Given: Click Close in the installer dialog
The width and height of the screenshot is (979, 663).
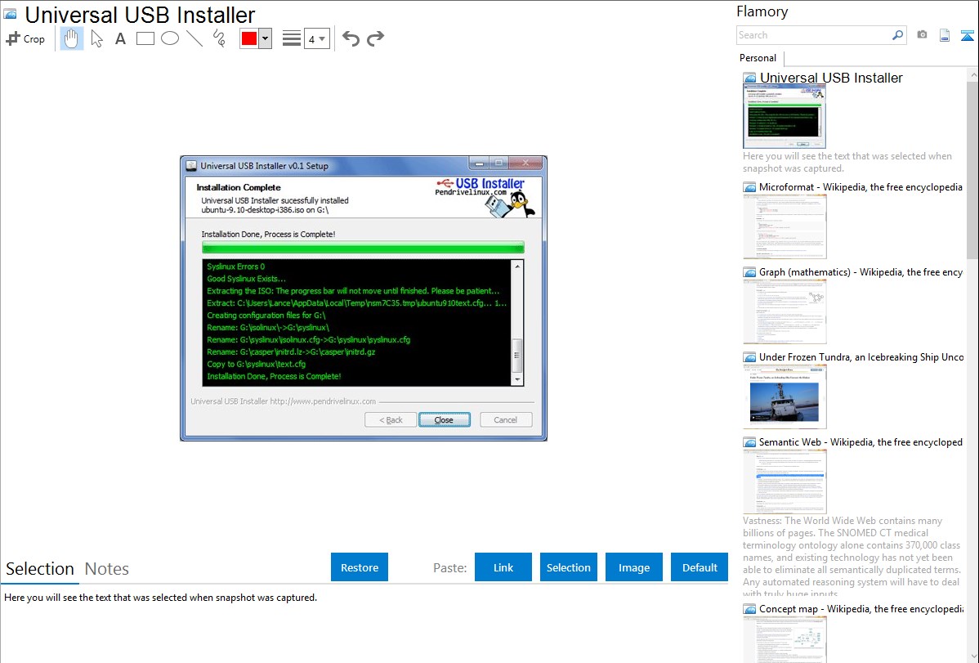Looking at the screenshot, I should (x=444, y=420).
